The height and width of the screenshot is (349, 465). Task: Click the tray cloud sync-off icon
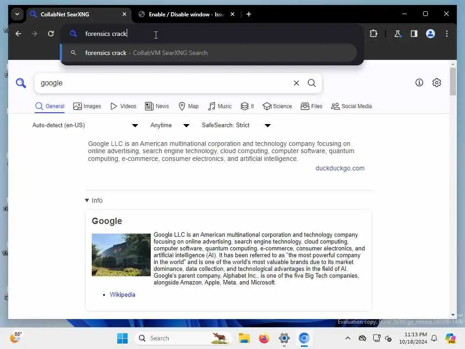click(362, 338)
